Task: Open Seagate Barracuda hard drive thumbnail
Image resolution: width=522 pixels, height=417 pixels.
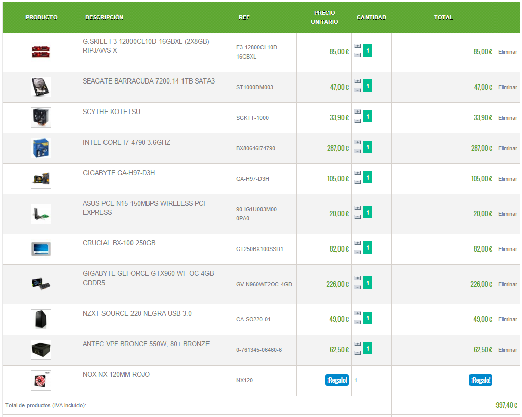Action: point(41,87)
